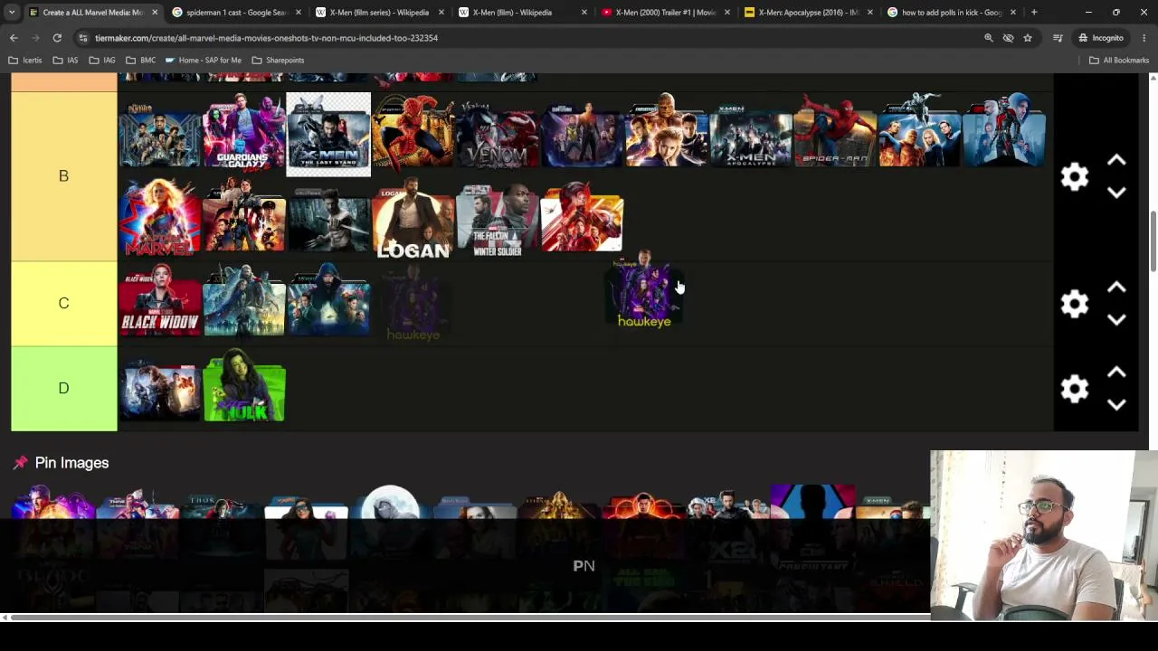This screenshot has width=1158, height=651.
Task: Expand the tab search dropdown
Action: pos(12,13)
